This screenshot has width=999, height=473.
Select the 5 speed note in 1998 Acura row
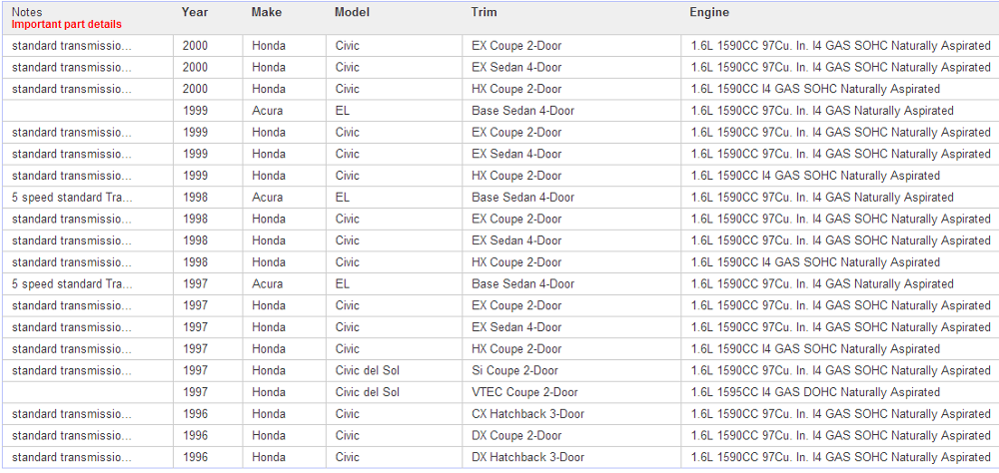72,198
